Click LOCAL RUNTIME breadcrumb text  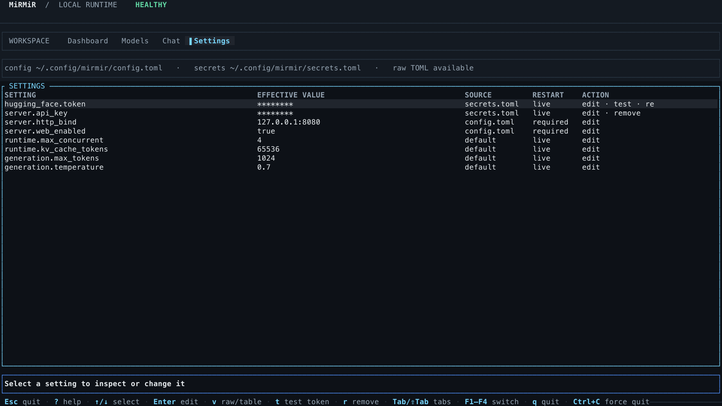88,5
